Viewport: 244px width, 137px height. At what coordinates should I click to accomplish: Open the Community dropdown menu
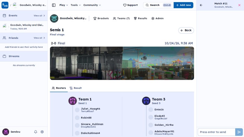tap(92, 5)
